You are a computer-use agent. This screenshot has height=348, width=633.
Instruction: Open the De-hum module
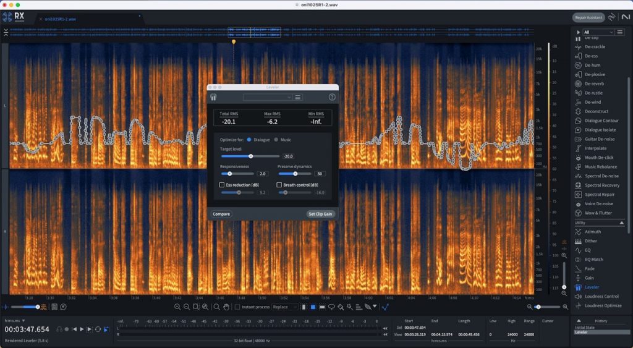point(592,65)
